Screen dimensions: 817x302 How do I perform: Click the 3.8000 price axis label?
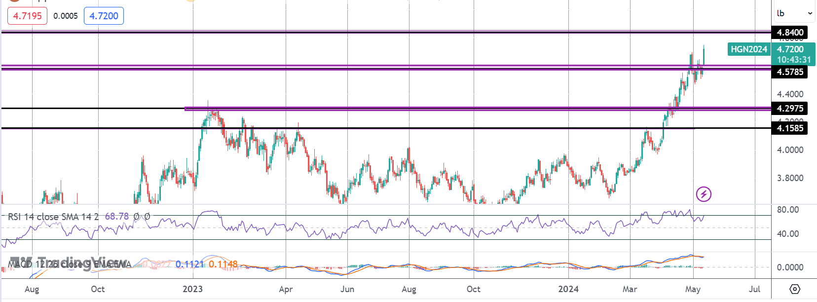(x=790, y=178)
